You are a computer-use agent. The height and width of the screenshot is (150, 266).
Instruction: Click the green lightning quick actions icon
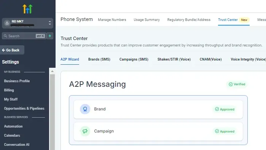point(50,36)
